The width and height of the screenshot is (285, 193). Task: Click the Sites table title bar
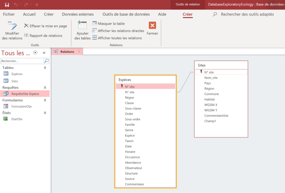221,65
